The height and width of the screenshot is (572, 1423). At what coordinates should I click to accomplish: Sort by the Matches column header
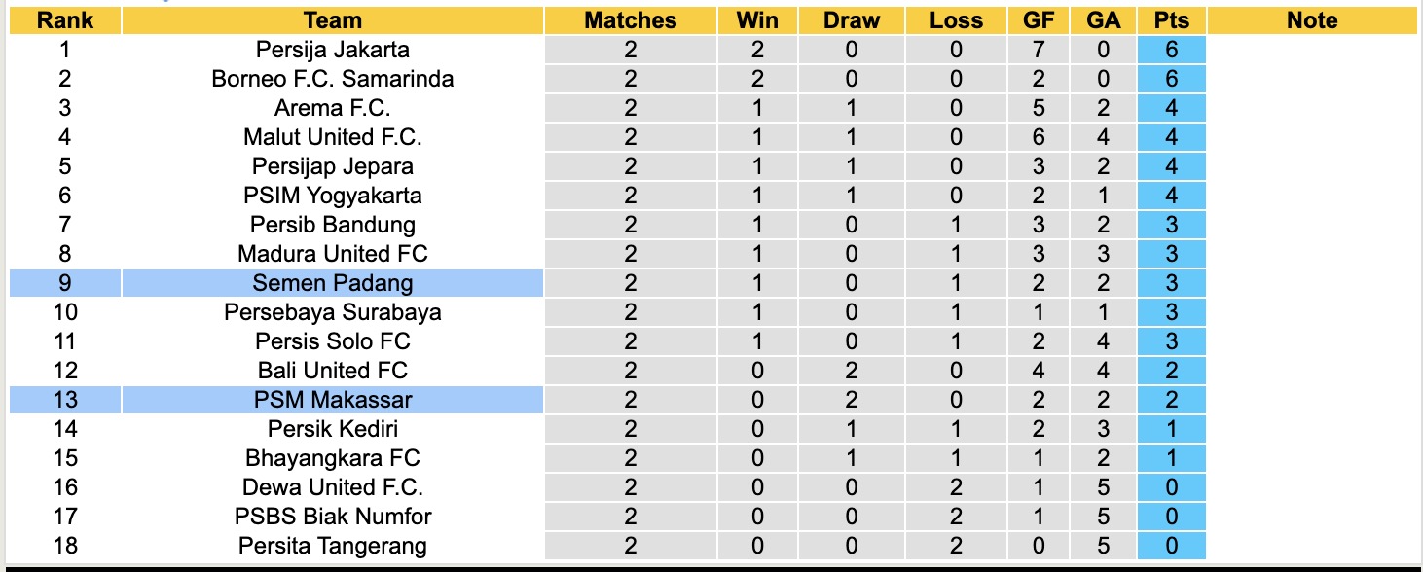tap(631, 20)
